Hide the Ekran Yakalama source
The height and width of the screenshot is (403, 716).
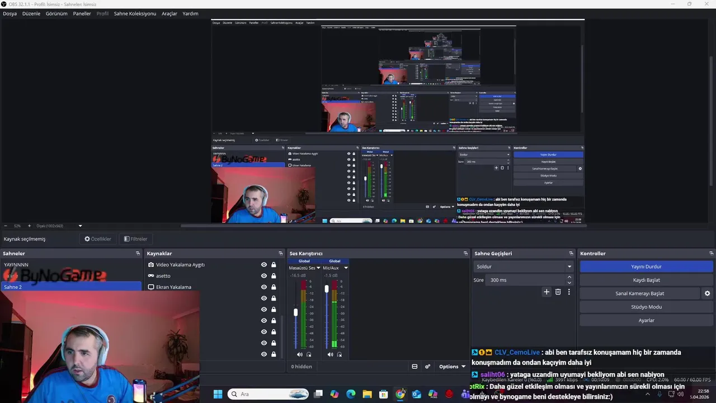tap(264, 287)
